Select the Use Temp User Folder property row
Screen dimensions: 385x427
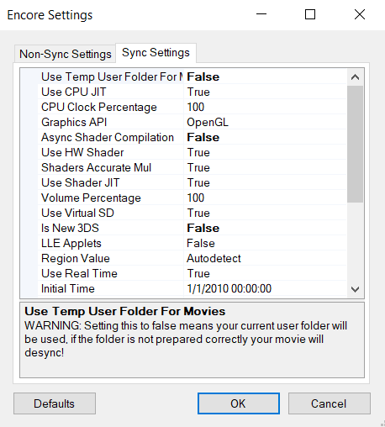[x=192, y=76]
